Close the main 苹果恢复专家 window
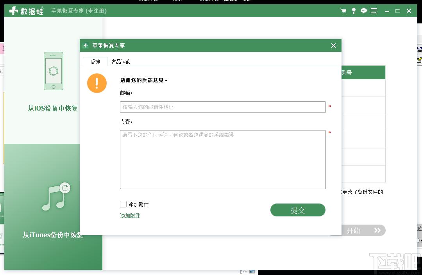 point(409,11)
